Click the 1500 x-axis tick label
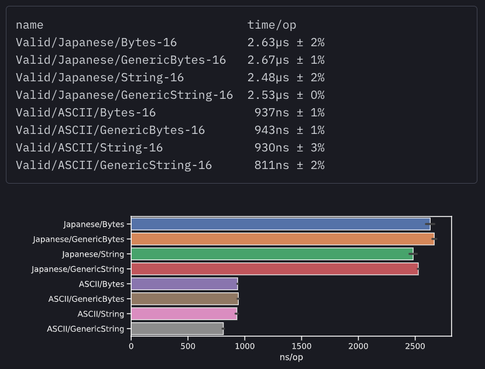This screenshot has height=369, width=485. (x=301, y=346)
